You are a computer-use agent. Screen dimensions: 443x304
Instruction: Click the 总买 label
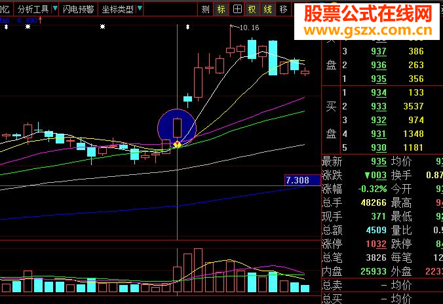click(x=332, y=299)
